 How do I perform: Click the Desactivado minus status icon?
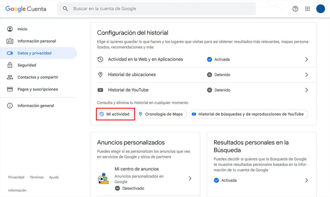coord(117,188)
